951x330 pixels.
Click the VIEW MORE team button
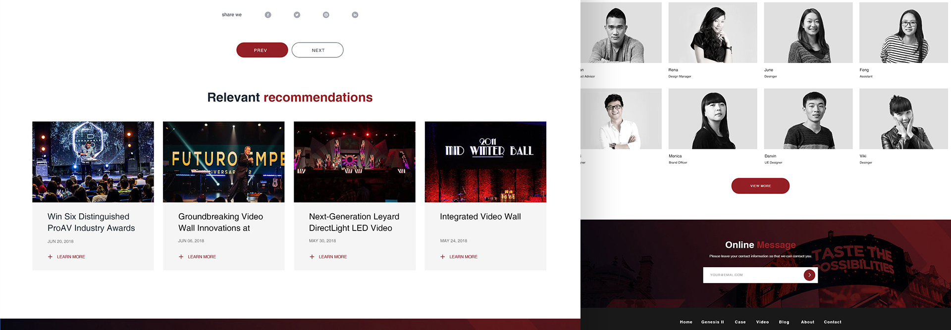pos(760,186)
